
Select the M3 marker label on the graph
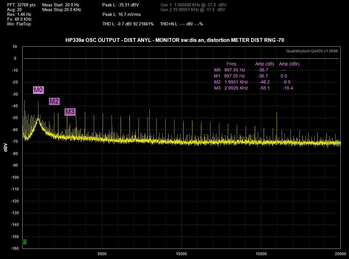pyautogui.click(x=70, y=112)
